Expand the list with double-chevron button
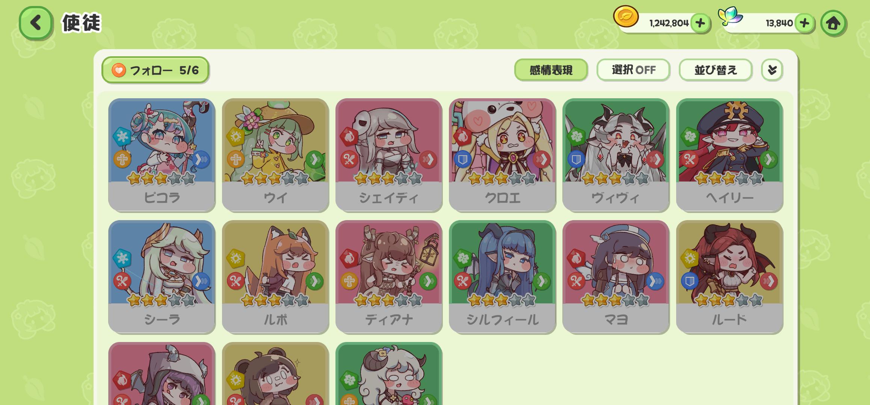This screenshot has height=405, width=870. click(x=772, y=70)
